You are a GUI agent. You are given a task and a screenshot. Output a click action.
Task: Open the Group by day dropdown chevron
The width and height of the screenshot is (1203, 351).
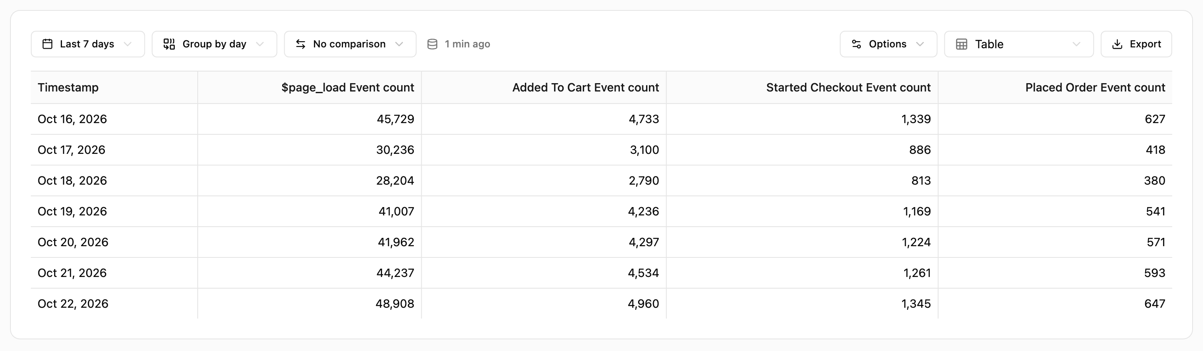(x=260, y=44)
